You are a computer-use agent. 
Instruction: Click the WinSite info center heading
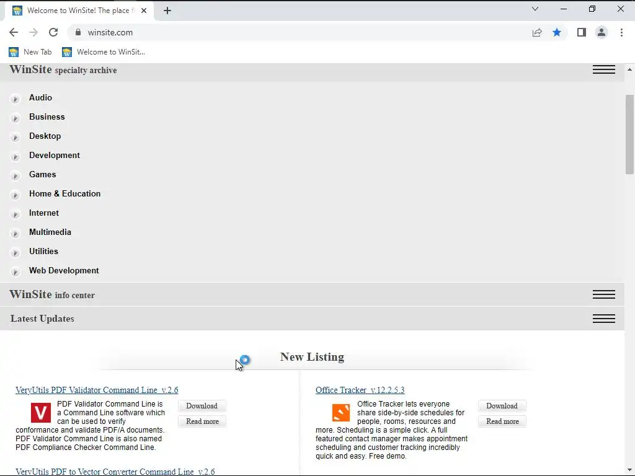point(52,294)
